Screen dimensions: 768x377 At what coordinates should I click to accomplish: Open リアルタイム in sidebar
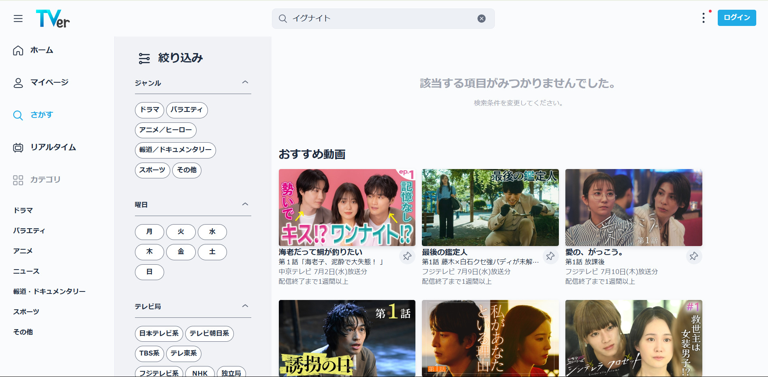[x=53, y=148]
